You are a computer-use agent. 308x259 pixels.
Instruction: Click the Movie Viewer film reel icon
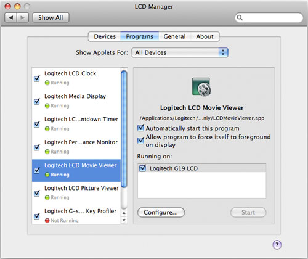pyautogui.click(x=201, y=87)
